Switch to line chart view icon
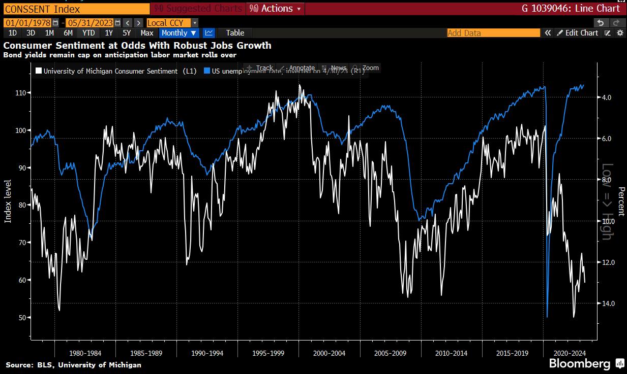The image size is (627, 374). pyautogui.click(x=208, y=33)
